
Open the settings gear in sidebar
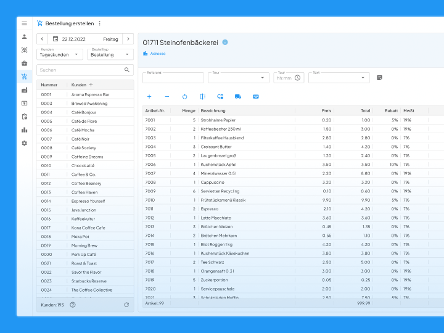(24, 143)
